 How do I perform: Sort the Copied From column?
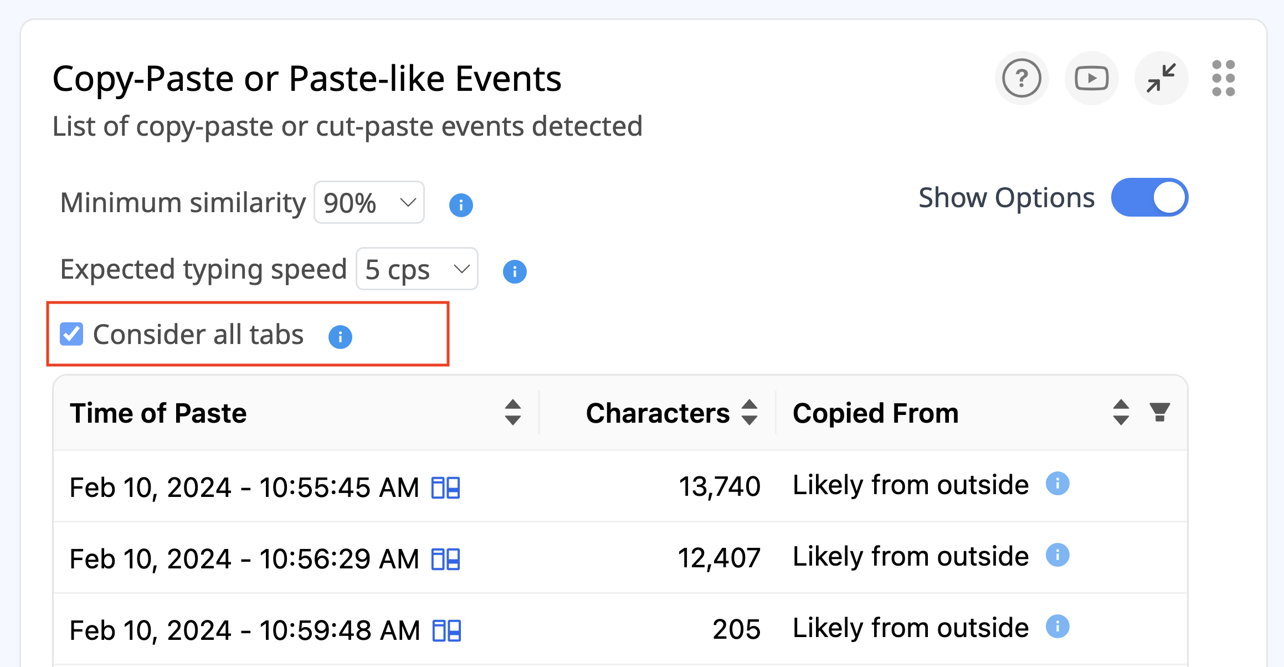1121,412
